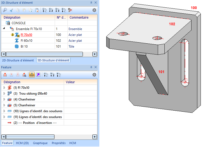
Task: Click third greyed feature icon in Feature toolbar
Action: coord(18,75)
